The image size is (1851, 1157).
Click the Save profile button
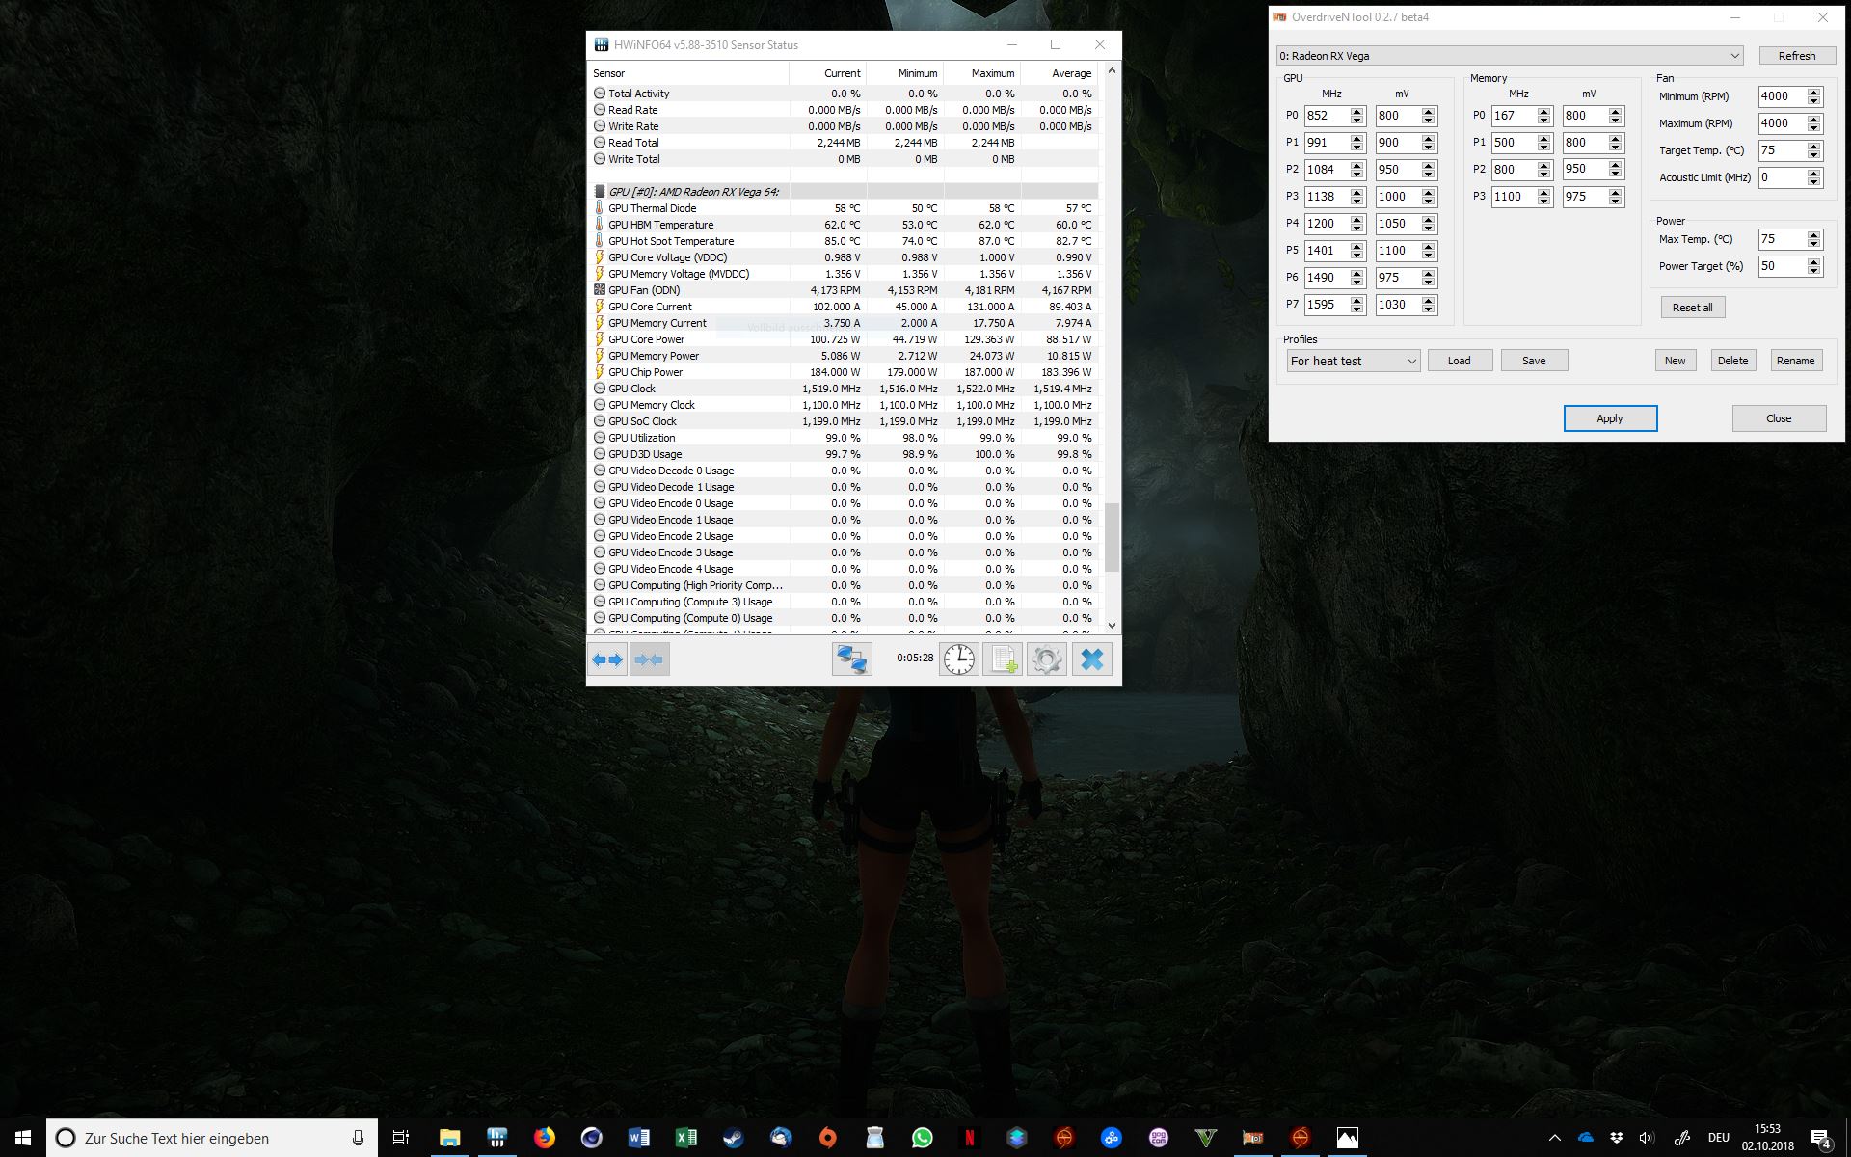point(1534,361)
